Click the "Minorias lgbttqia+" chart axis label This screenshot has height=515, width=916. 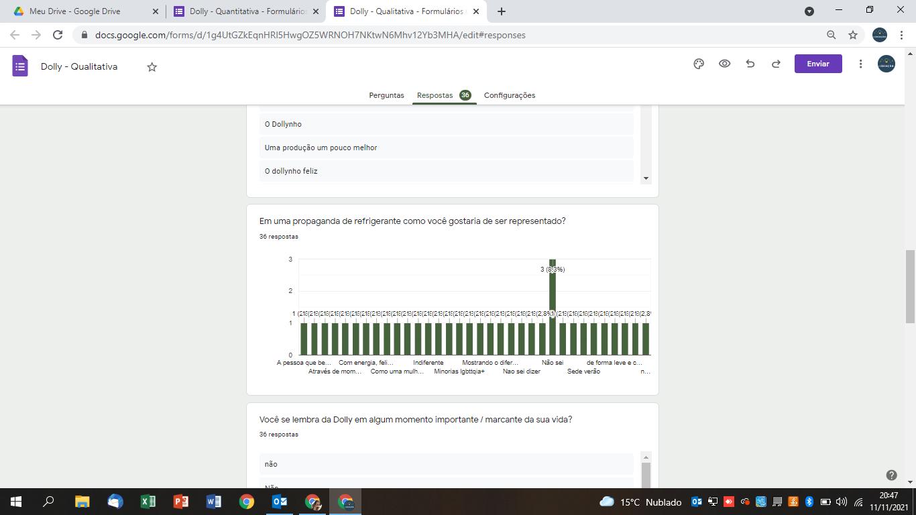(x=459, y=371)
